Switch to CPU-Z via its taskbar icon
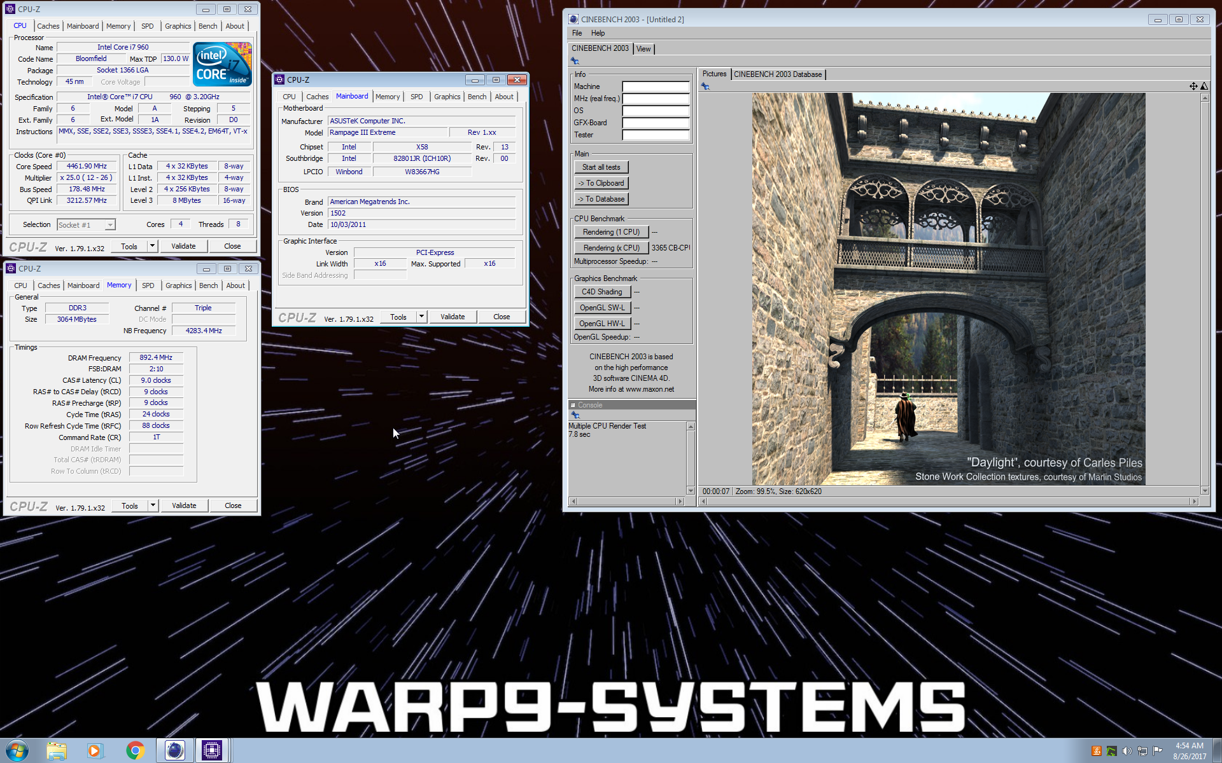 click(x=212, y=751)
